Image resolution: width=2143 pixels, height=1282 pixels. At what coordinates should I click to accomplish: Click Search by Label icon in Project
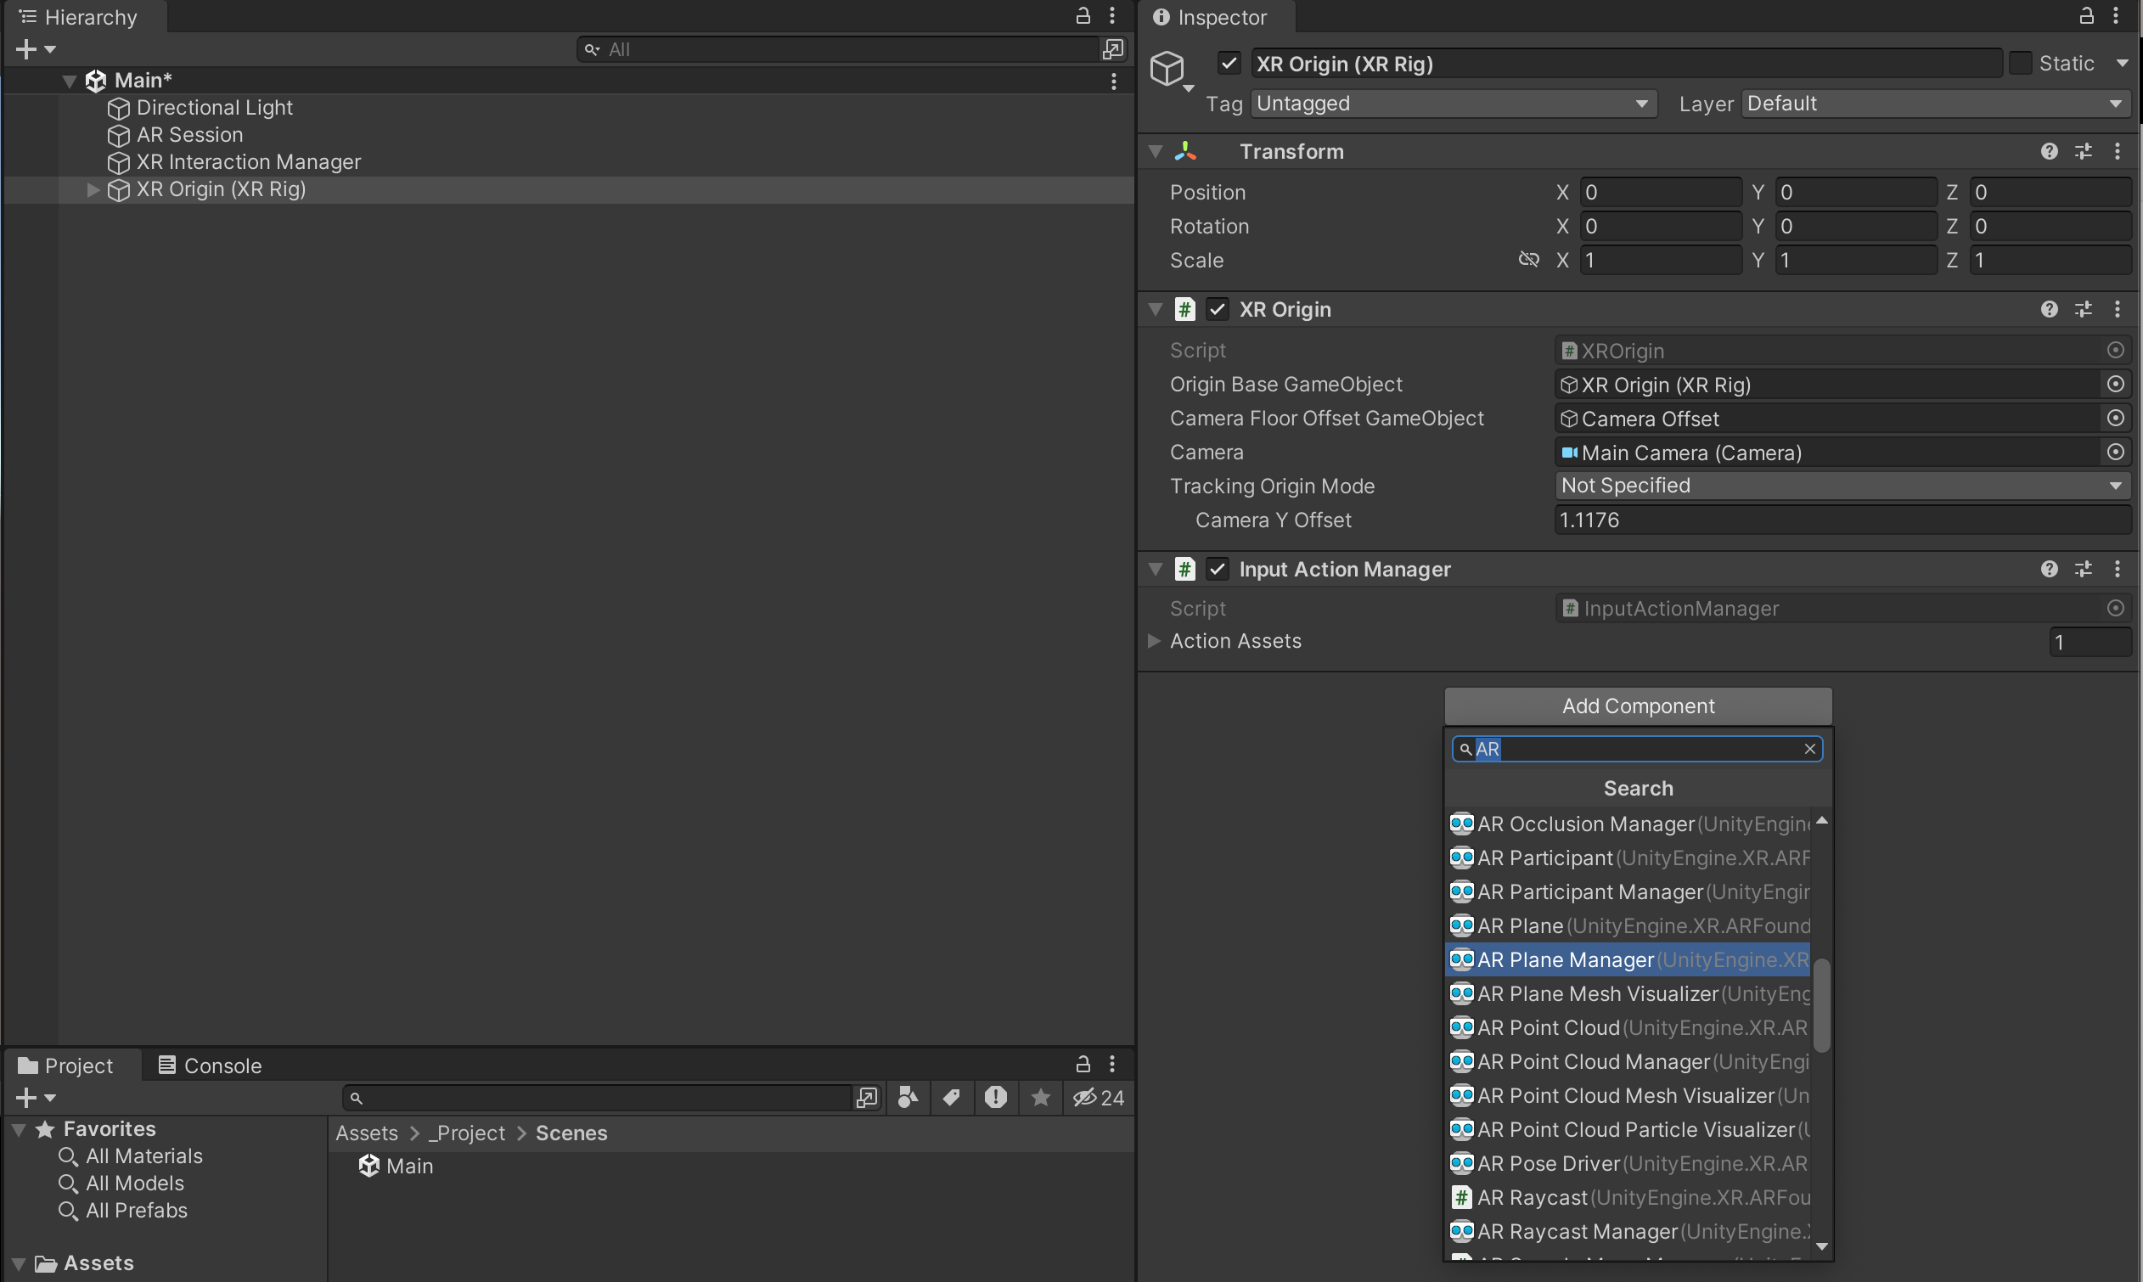coord(951,1098)
